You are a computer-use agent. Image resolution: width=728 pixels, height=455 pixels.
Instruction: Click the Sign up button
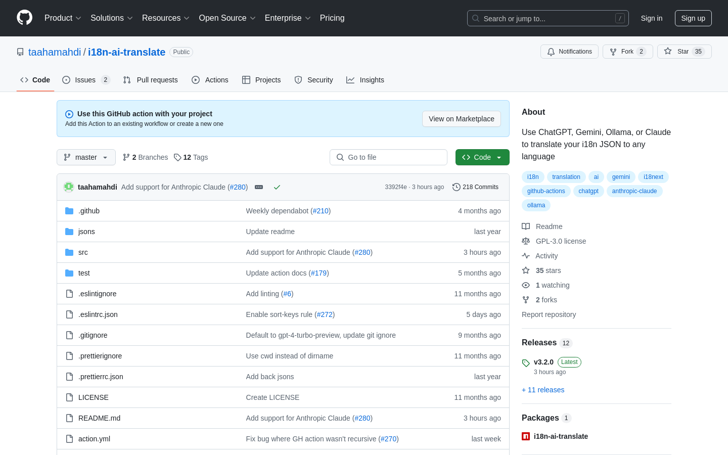coord(693,18)
